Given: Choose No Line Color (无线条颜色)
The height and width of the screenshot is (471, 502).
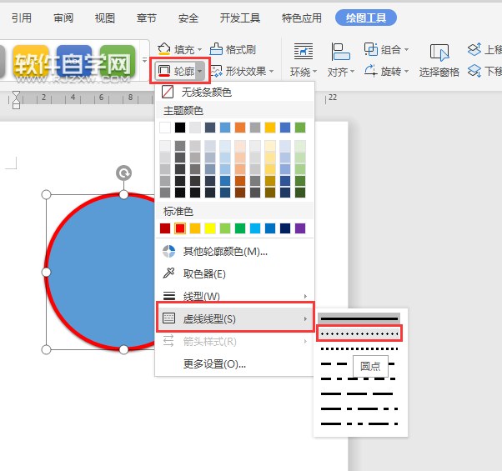Looking at the screenshot, I should [x=234, y=93].
